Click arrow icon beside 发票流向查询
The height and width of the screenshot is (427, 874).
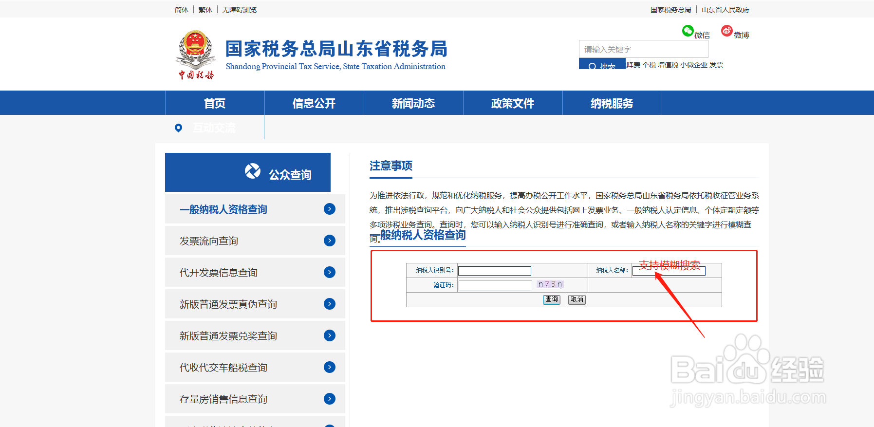[x=330, y=241]
